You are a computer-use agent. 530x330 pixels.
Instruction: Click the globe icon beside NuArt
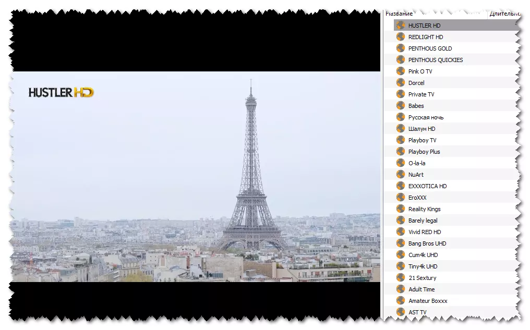pos(401,175)
